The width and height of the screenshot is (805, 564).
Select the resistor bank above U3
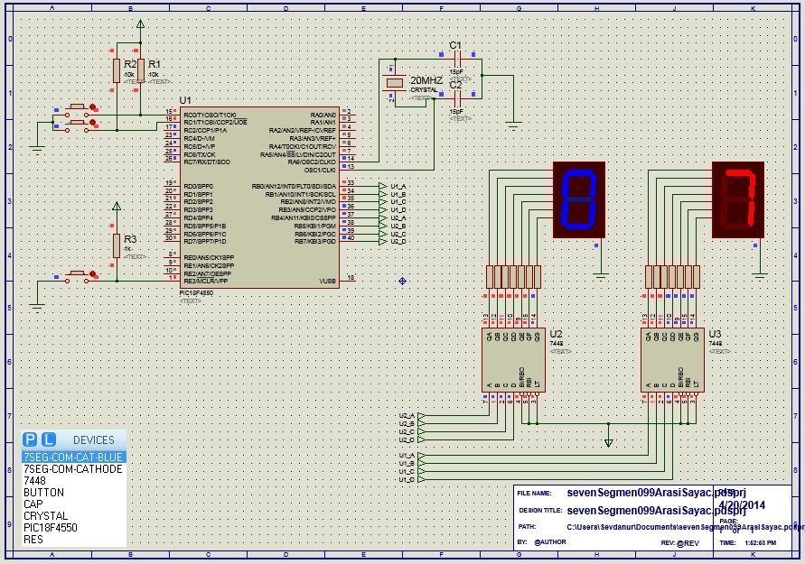[x=672, y=277]
